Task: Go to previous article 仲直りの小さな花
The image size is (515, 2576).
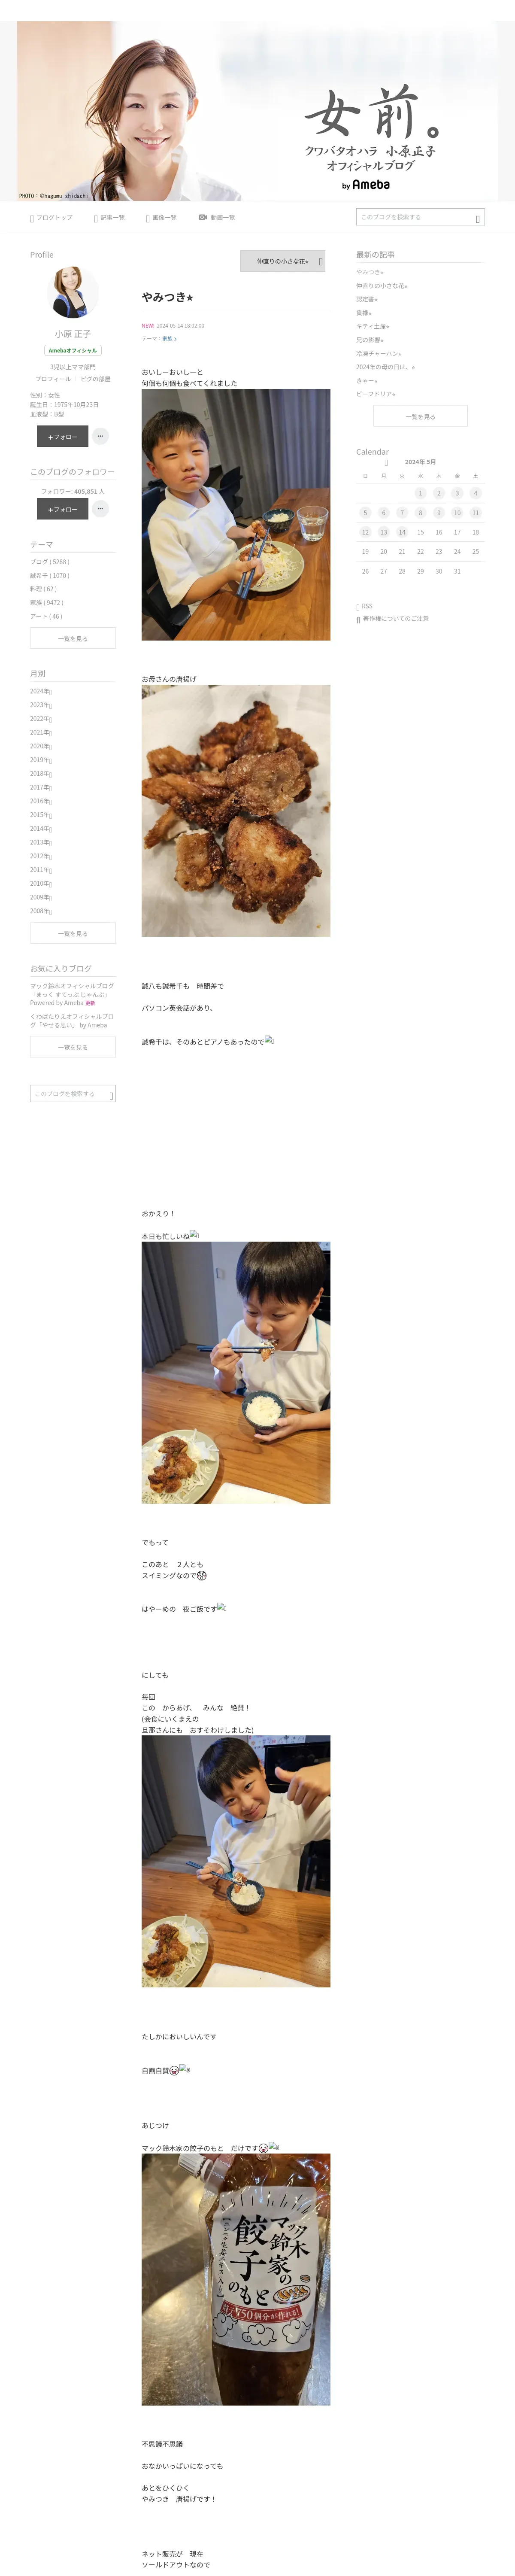Action: pos(283,261)
